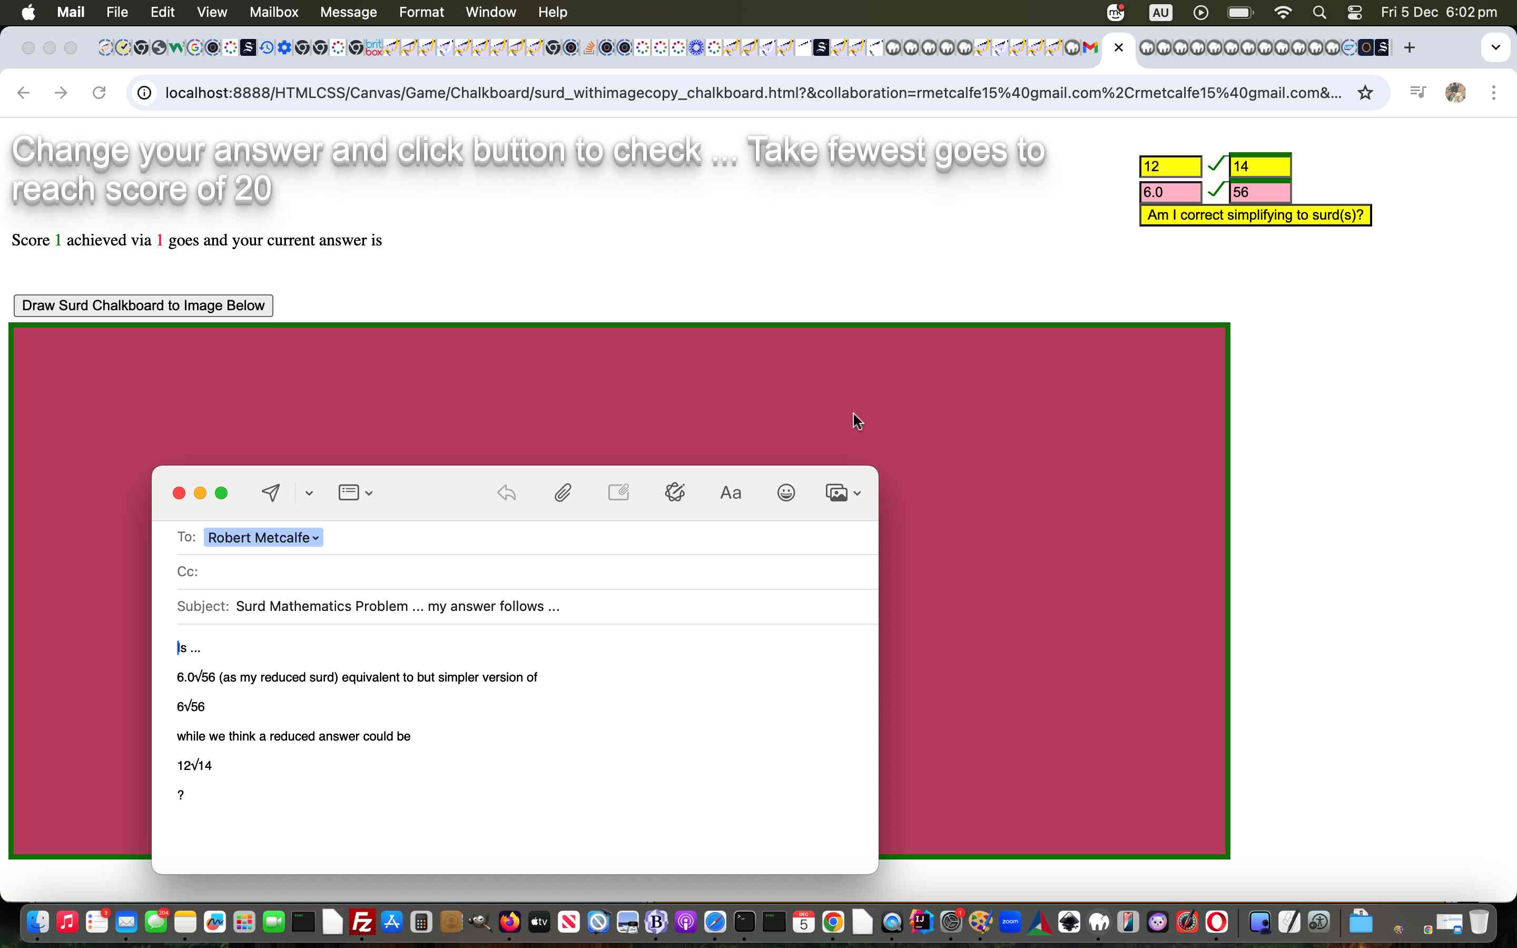Click the Draw Surd Chalkboard to Image Below button
1517x948 pixels.
tap(143, 305)
